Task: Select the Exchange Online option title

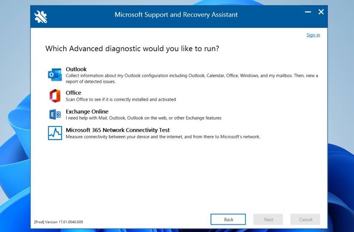Action: (87, 111)
